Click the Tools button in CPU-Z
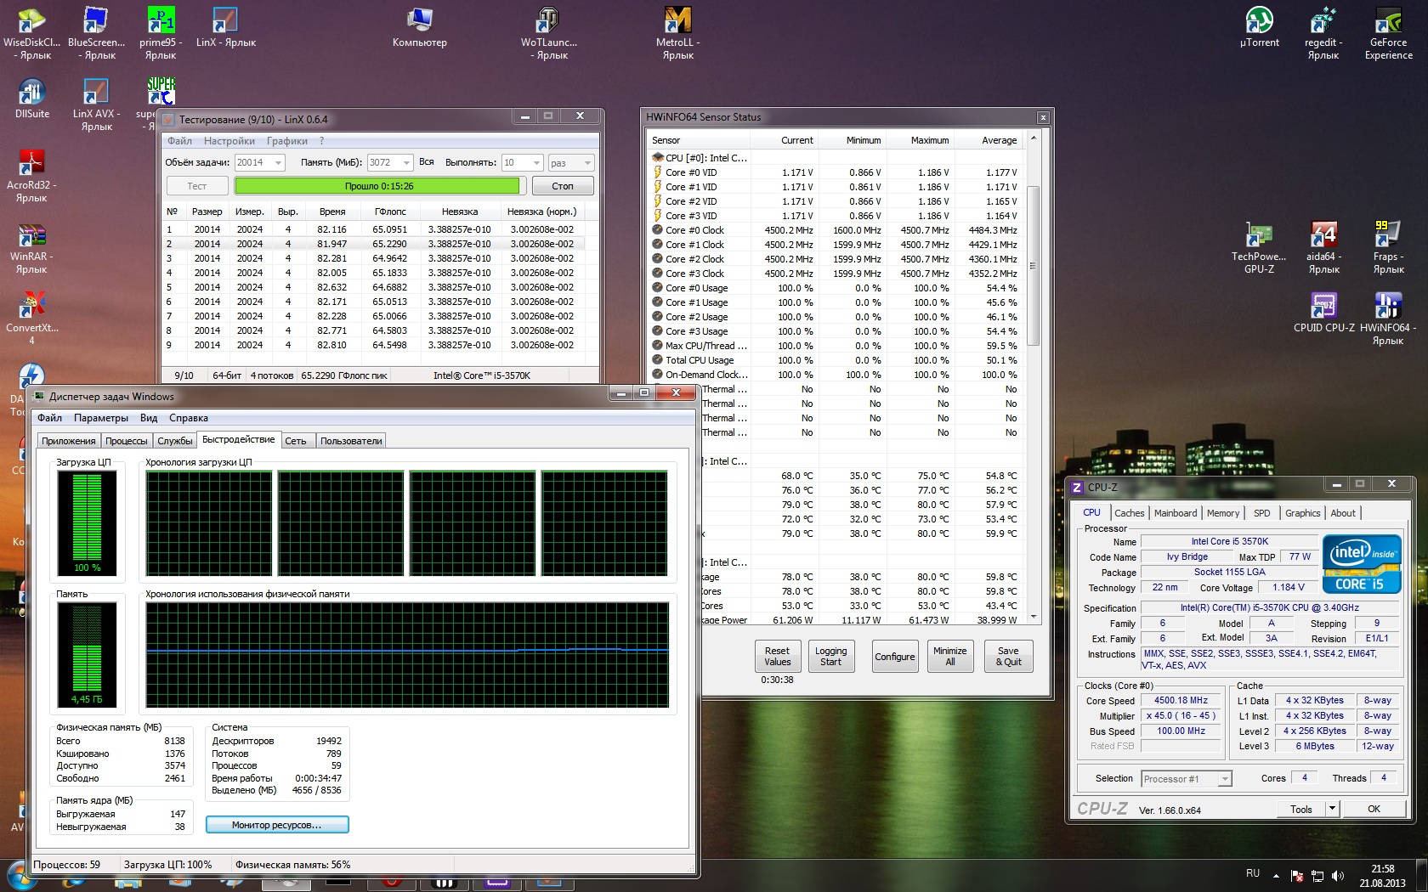The width and height of the screenshot is (1428, 892). coord(1301,809)
